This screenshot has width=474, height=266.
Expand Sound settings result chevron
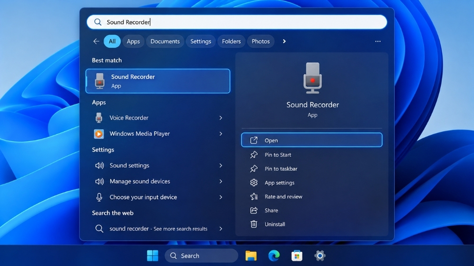coord(221,166)
